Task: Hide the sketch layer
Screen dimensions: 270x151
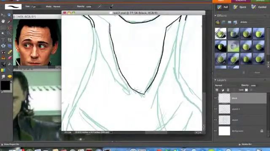Action: click(216, 120)
